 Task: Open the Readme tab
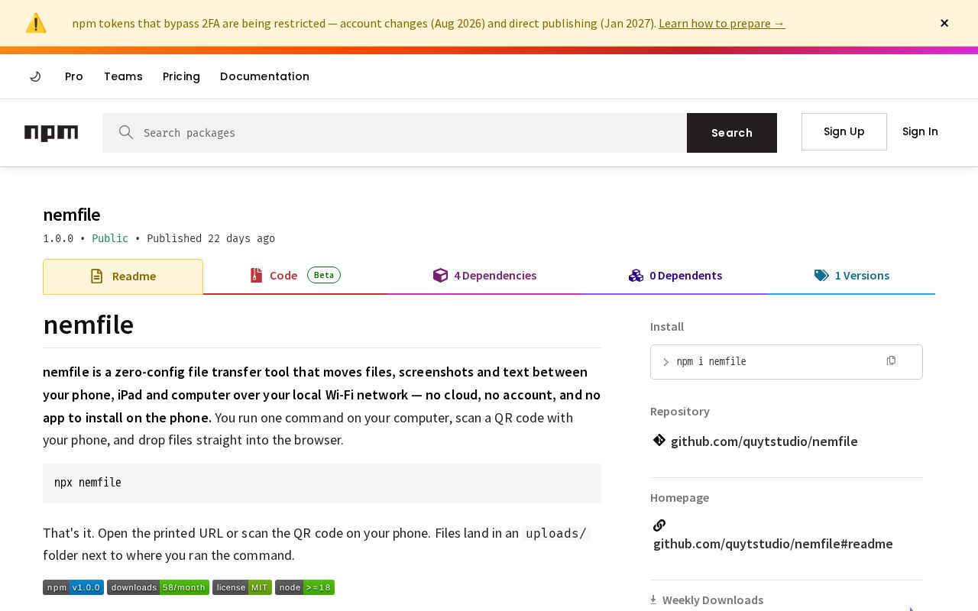click(123, 276)
